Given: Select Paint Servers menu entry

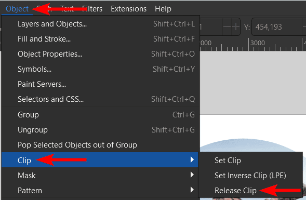Looking at the screenshot, I should click(100, 84).
